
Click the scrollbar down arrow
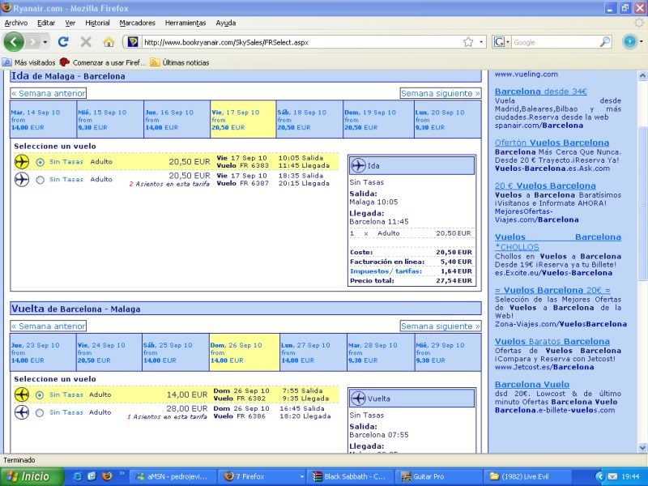(x=642, y=448)
